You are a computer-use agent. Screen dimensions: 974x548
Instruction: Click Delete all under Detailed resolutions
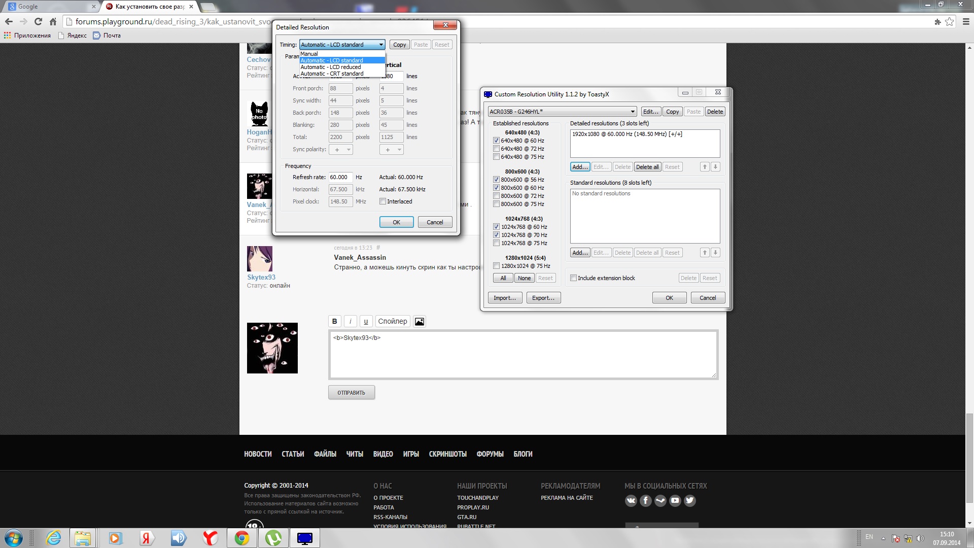click(x=647, y=167)
